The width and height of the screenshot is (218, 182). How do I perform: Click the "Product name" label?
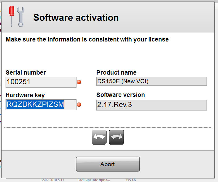[116, 73]
